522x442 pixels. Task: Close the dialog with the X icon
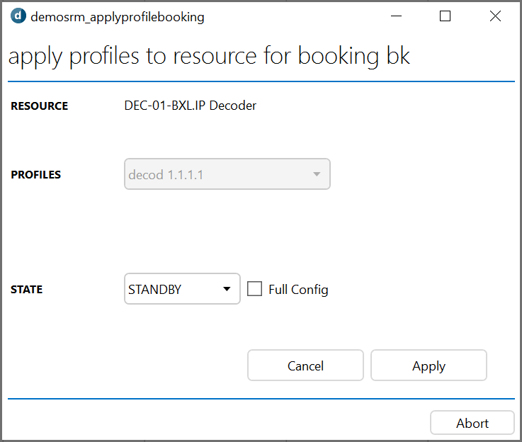[x=495, y=16]
